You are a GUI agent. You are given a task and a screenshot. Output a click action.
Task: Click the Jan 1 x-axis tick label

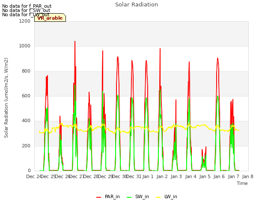coord(148,176)
